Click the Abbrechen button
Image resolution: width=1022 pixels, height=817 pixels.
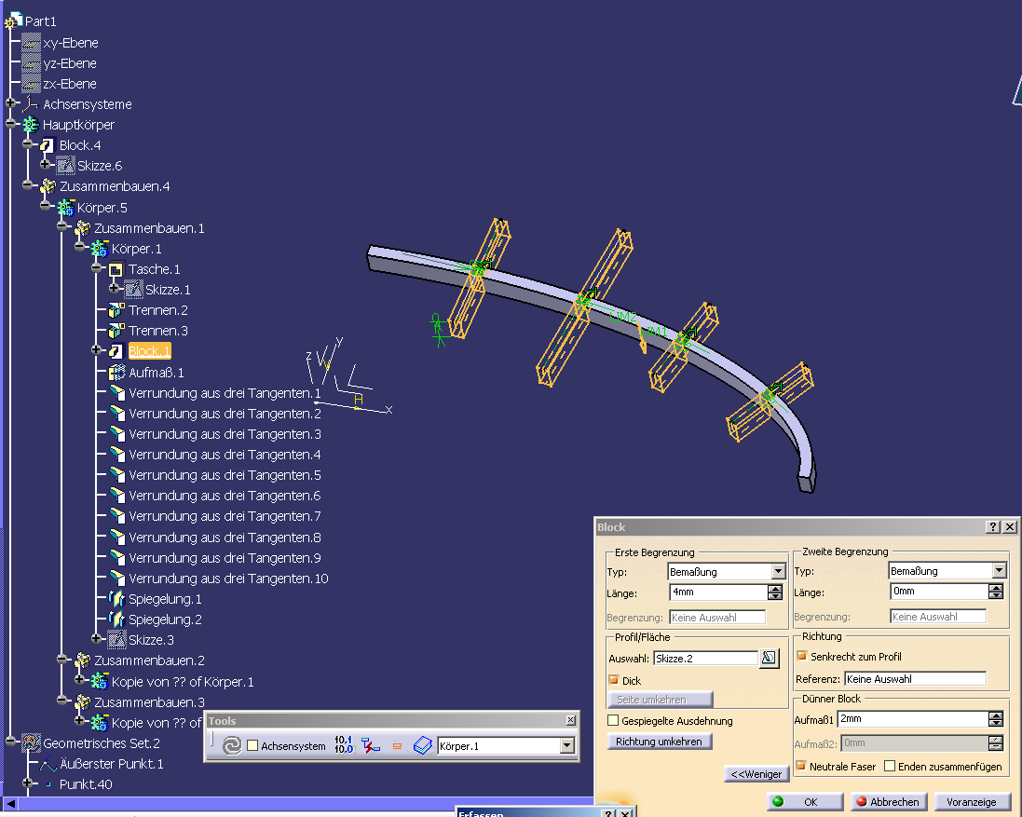[889, 802]
